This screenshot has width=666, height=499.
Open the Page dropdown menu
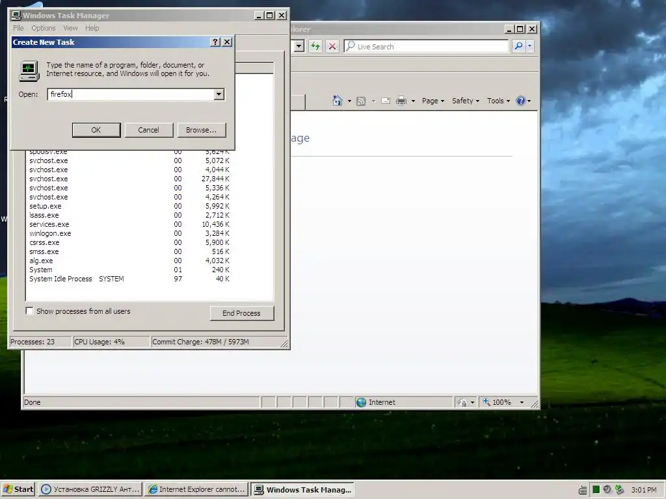pyautogui.click(x=433, y=101)
